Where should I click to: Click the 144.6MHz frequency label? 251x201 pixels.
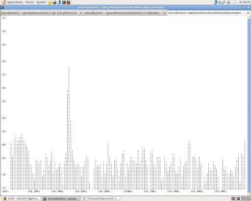[x=81, y=191]
